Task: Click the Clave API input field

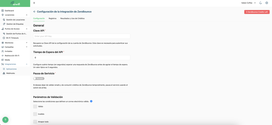Action: tap(82, 36)
